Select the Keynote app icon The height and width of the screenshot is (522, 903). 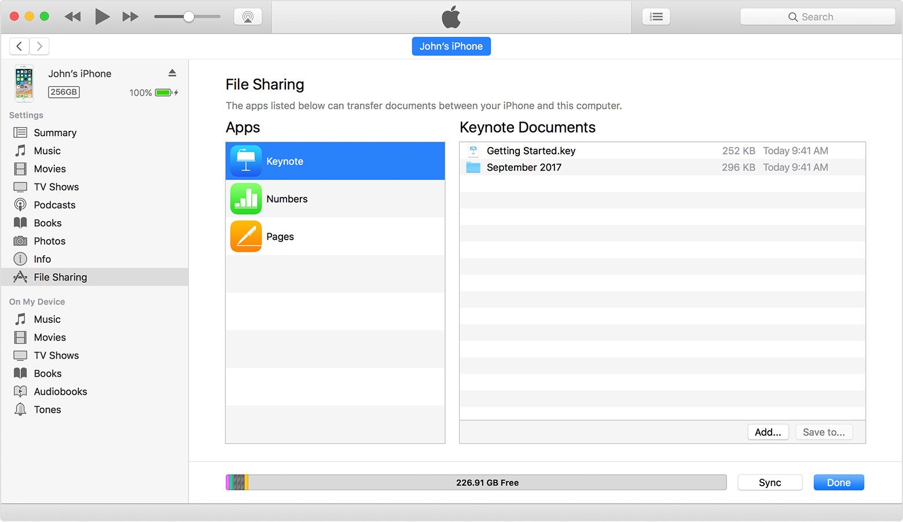pyautogui.click(x=245, y=161)
